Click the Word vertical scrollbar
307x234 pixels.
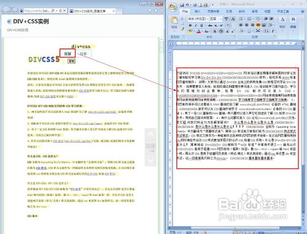click(x=303, y=130)
